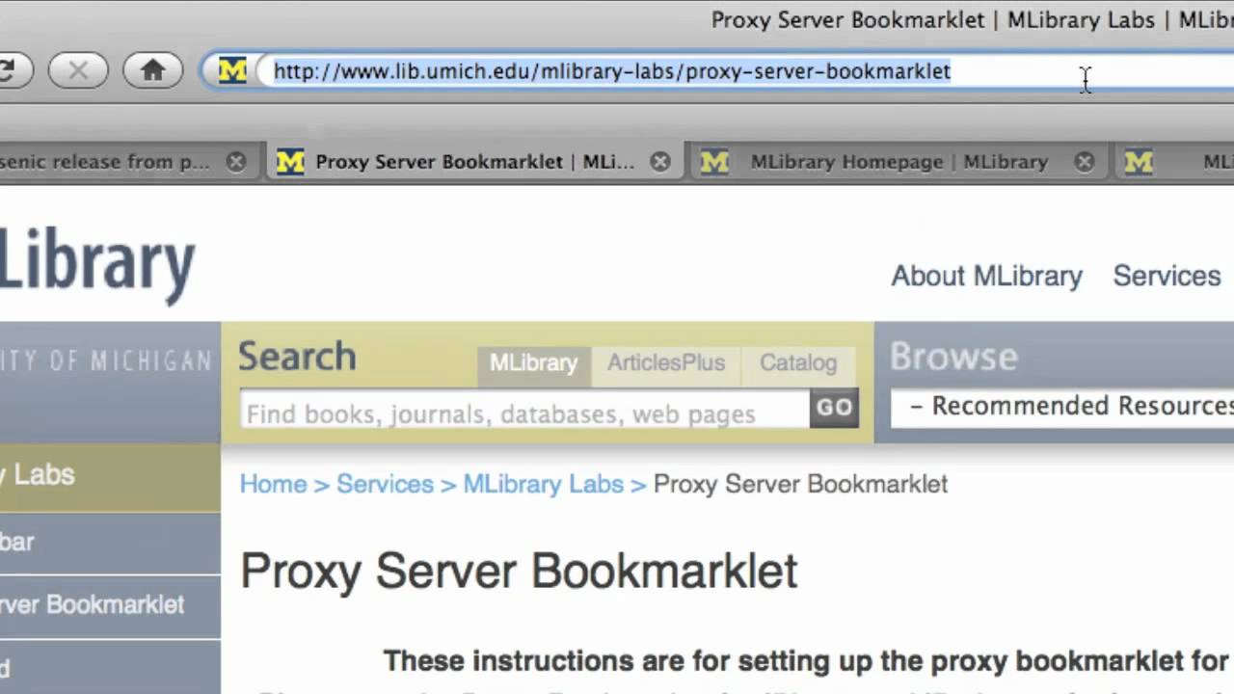Click the Reload page button
The image size is (1234, 694).
12,70
